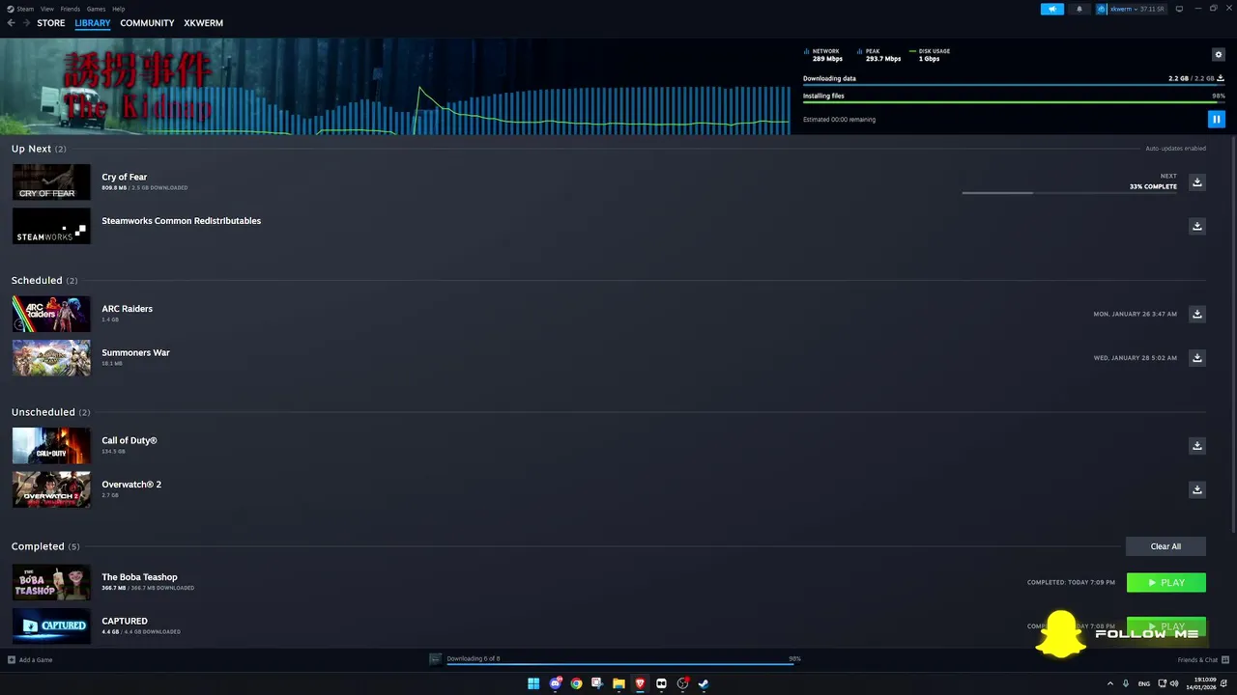Click the Auto-updates enabled text
The height and width of the screenshot is (695, 1237).
1176,149
